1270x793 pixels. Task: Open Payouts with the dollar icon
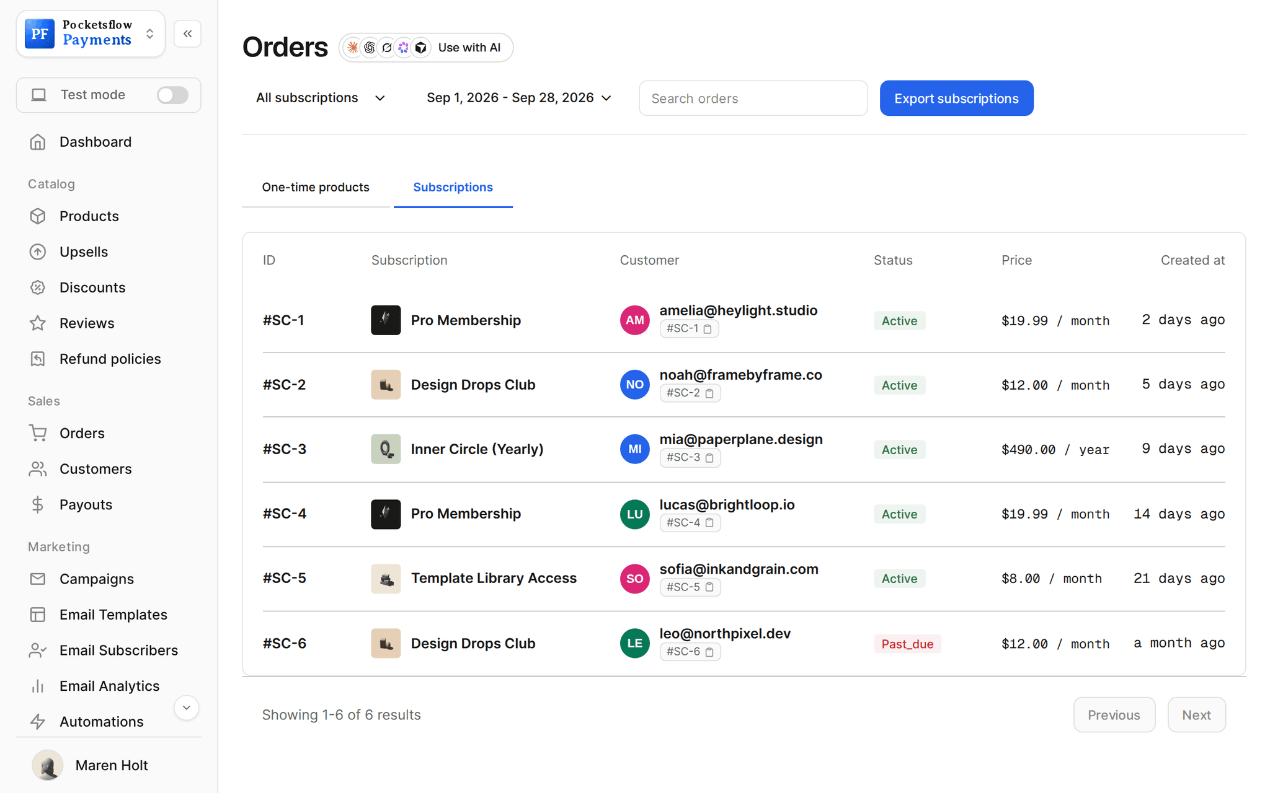(x=38, y=505)
